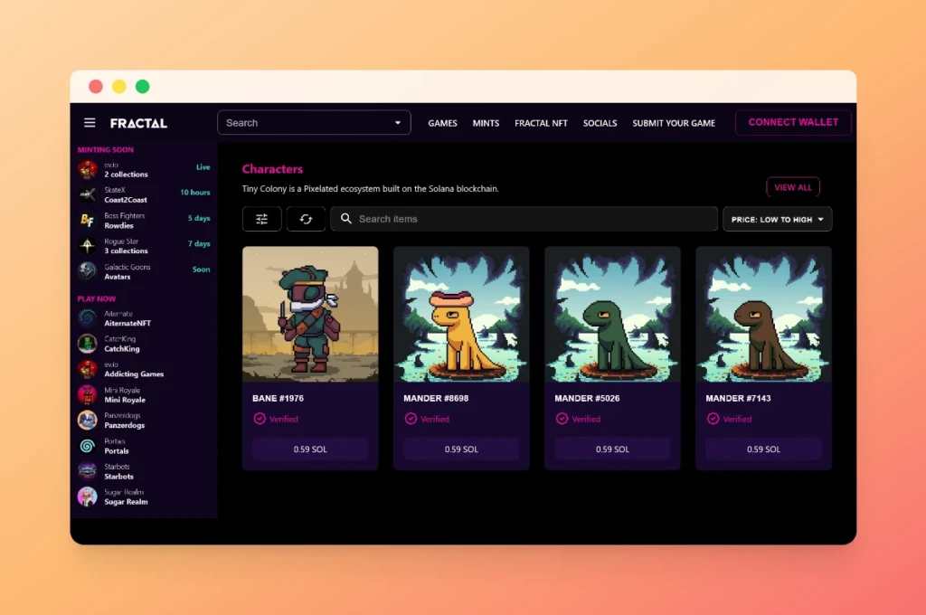Click 0.59 SOL button on BANE #1976
This screenshot has height=615, width=926.
(x=310, y=449)
